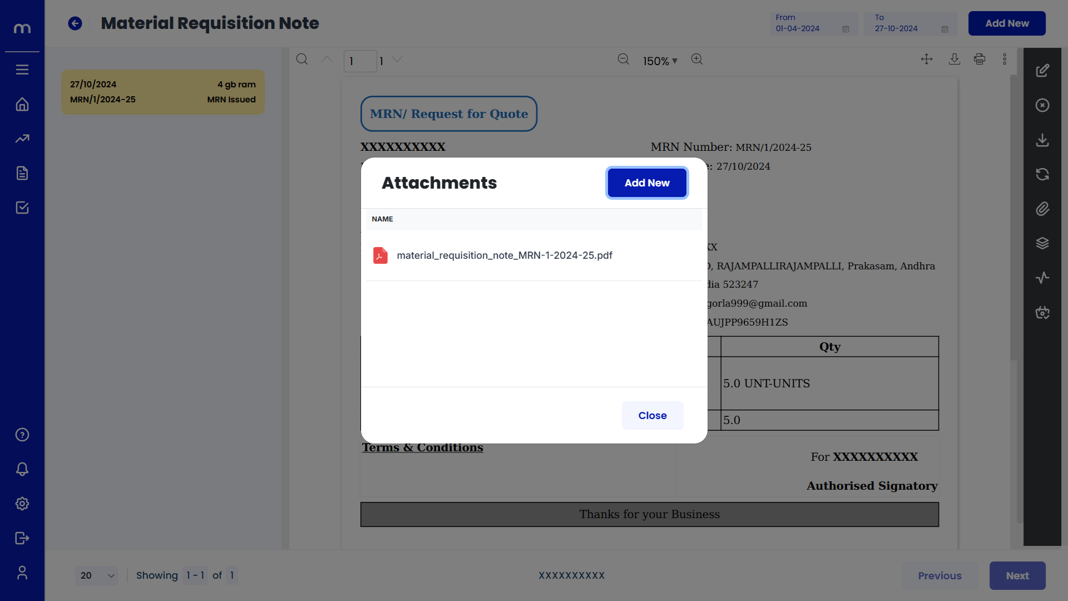Click the edit pencil icon in right panel
This screenshot has height=601, width=1068.
pos(1042,71)
